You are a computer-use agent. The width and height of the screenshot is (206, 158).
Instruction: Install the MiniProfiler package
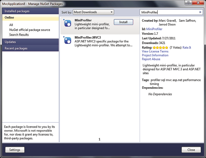pos(124,22)
